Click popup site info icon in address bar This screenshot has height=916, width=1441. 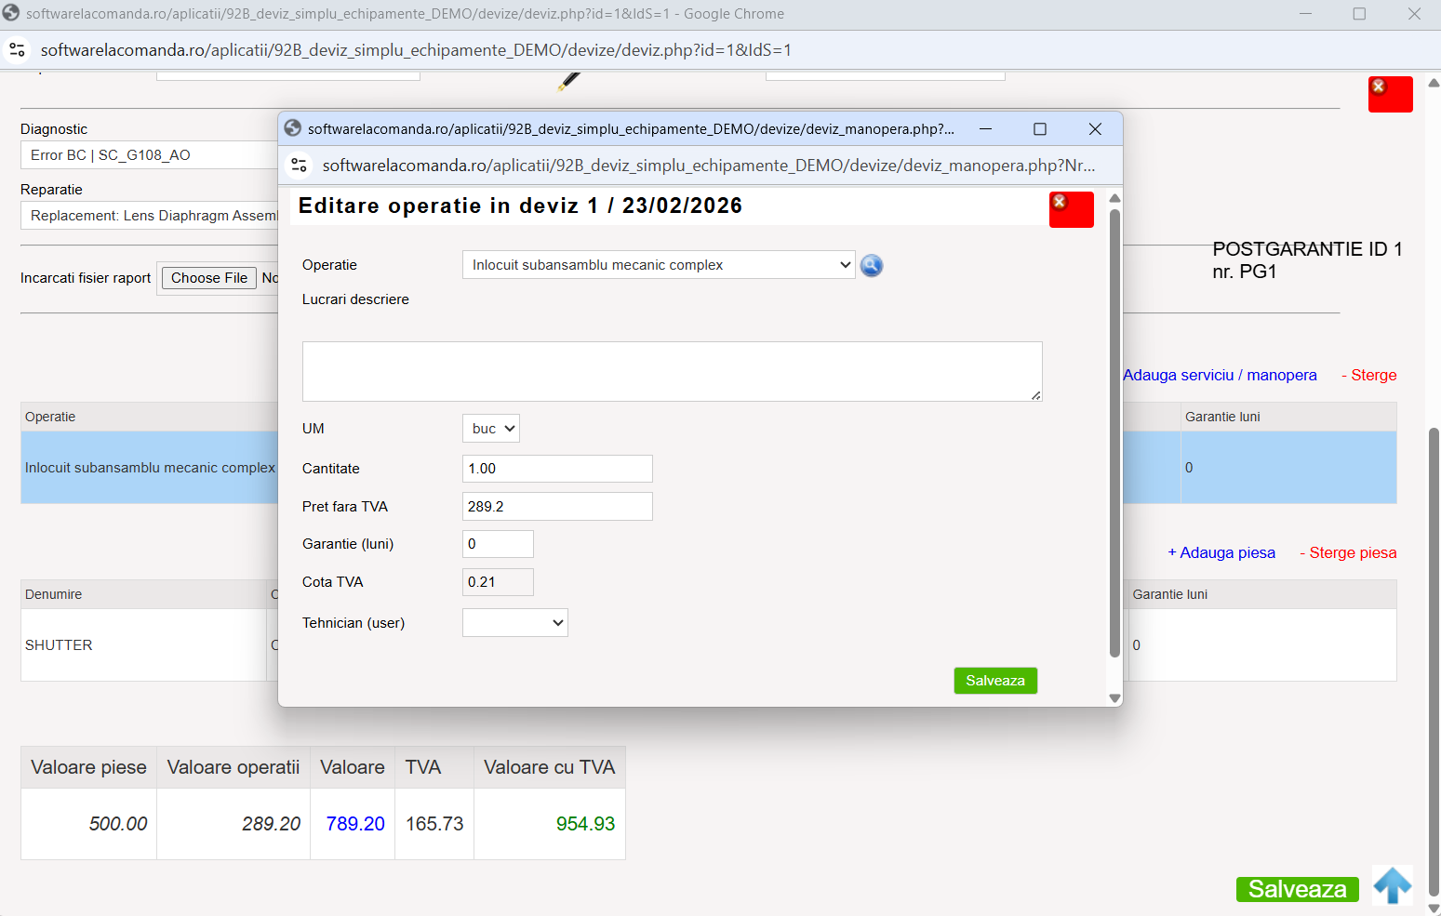[x=300, y=166]
